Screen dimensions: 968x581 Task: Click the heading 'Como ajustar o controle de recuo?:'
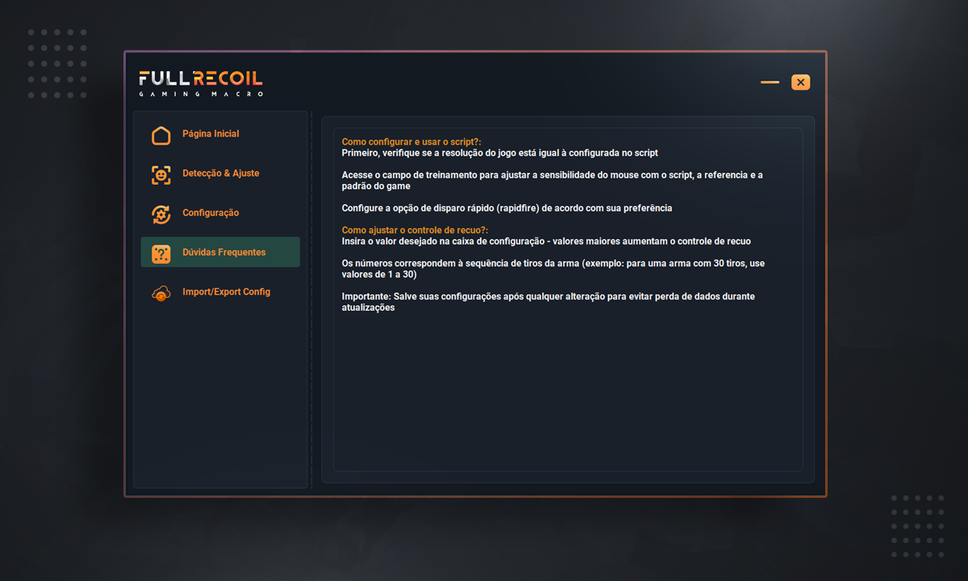click(x=415, y=230)
